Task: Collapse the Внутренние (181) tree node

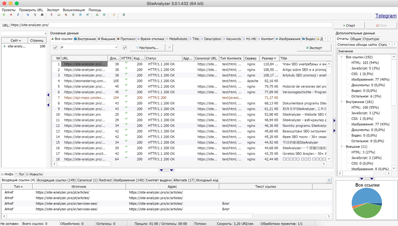Action: coord(341,102)
